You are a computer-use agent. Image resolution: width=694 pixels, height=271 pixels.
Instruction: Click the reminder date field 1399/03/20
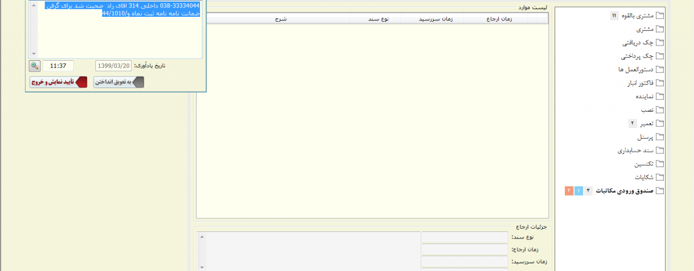(113, 66)
